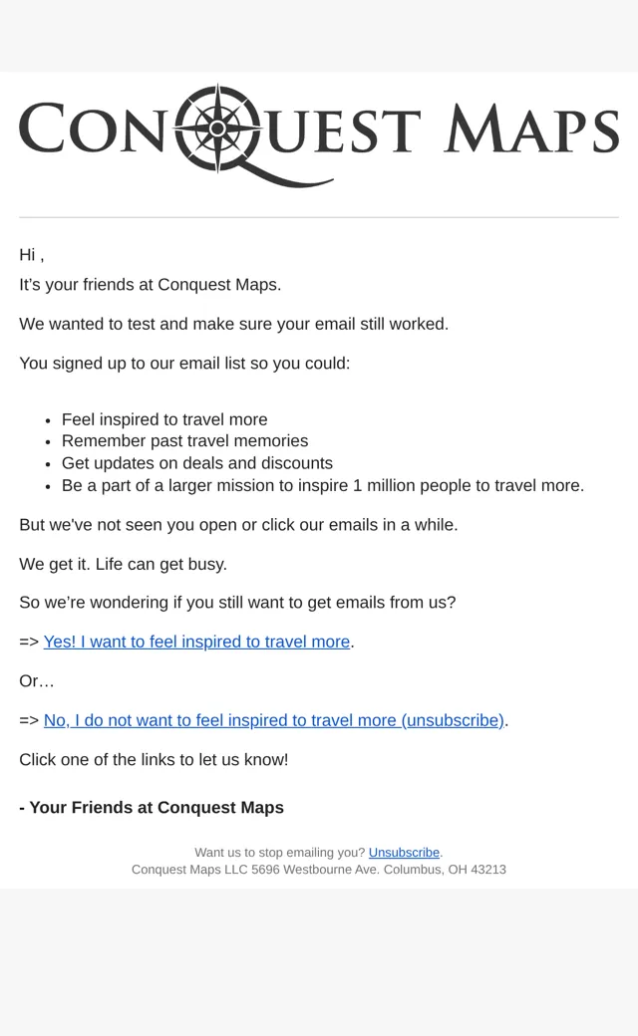This screenshot has width=638, height=1036.
Task: Click 'It's your friends at Conquest Maps' text
Action: tap(151, 285)
